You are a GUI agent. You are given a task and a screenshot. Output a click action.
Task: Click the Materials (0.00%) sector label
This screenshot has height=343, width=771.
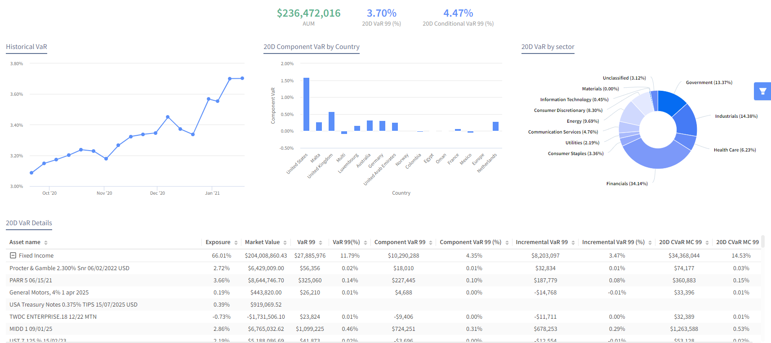click(x=600, y=89)
